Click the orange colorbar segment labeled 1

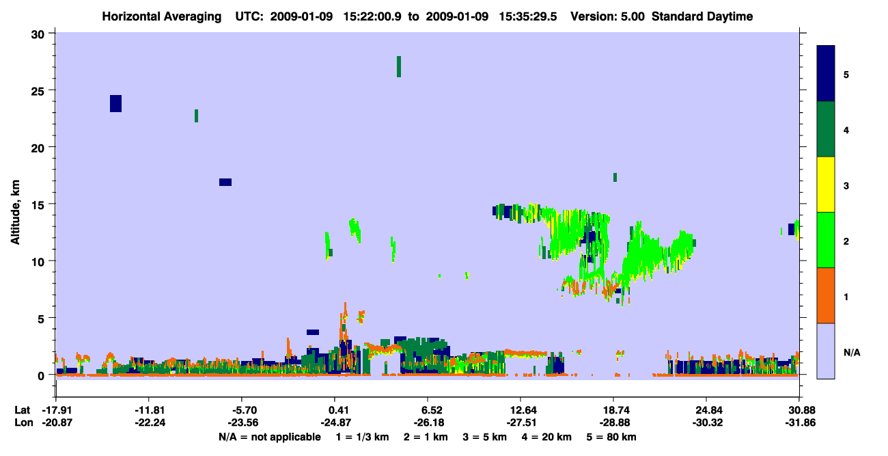coord(826,295)
